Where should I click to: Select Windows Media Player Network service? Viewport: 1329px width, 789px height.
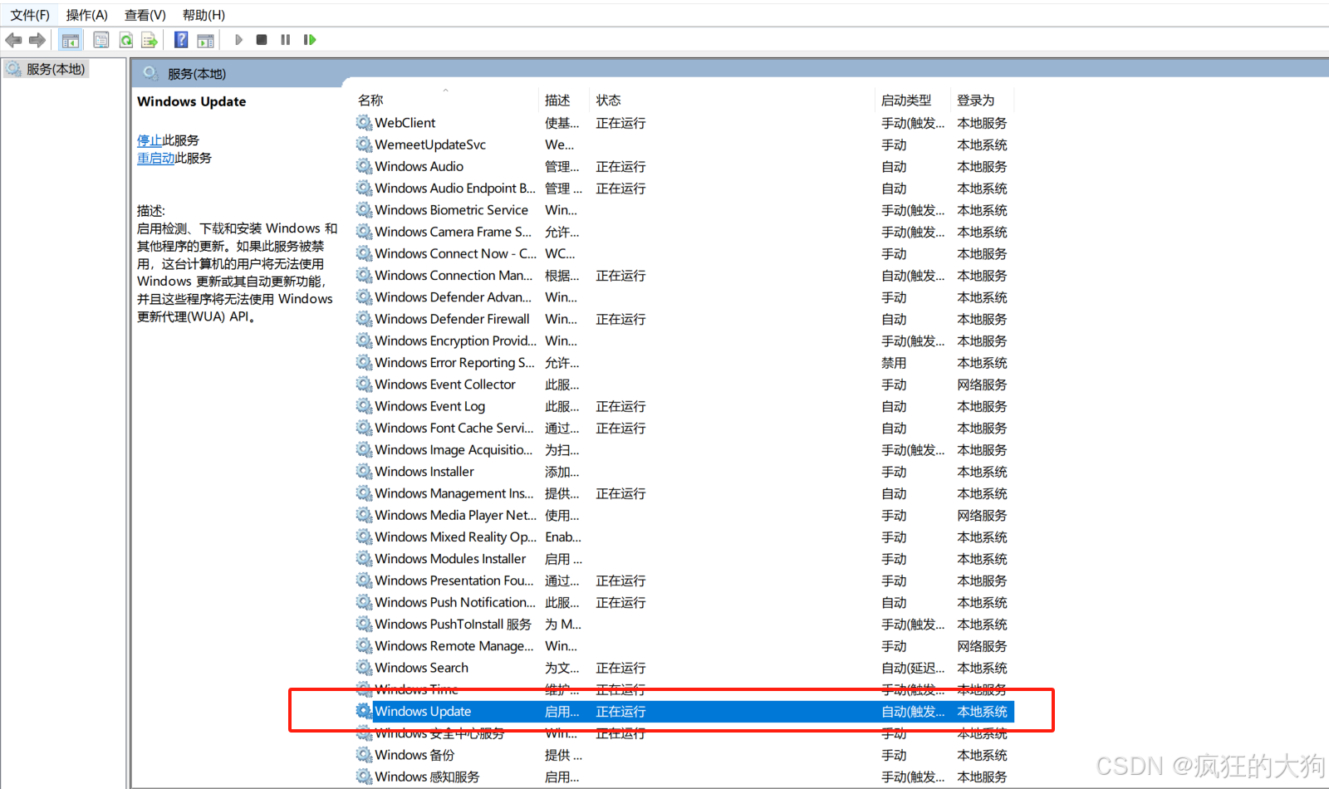pyautogui.click(x=684, y=515)
